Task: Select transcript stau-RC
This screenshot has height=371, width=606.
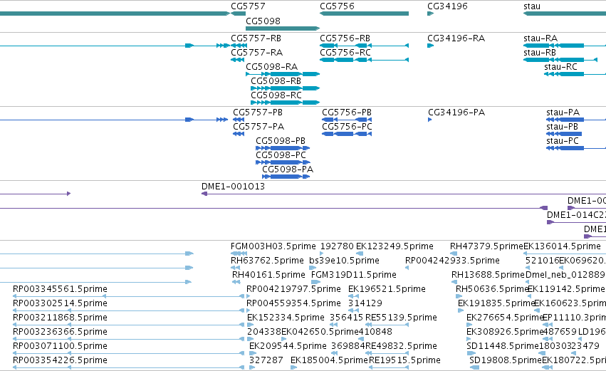Action: 560,67
